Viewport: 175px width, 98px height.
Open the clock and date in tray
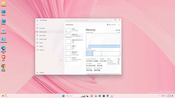point(169,96)
